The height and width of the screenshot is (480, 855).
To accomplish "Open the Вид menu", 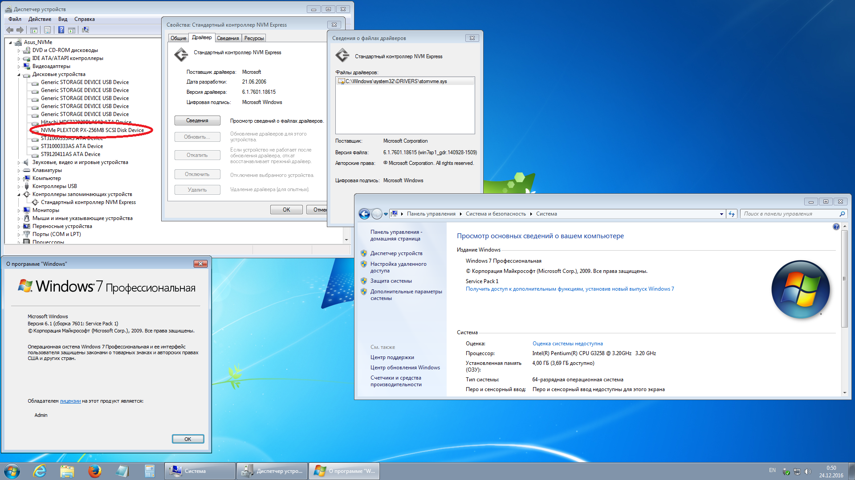I will click(63, 19).
